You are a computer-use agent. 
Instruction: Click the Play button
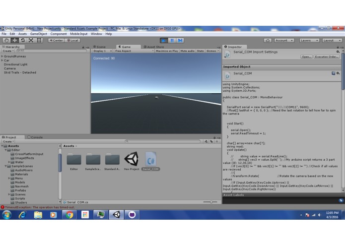pyautogui.click(x=163, y=41)
